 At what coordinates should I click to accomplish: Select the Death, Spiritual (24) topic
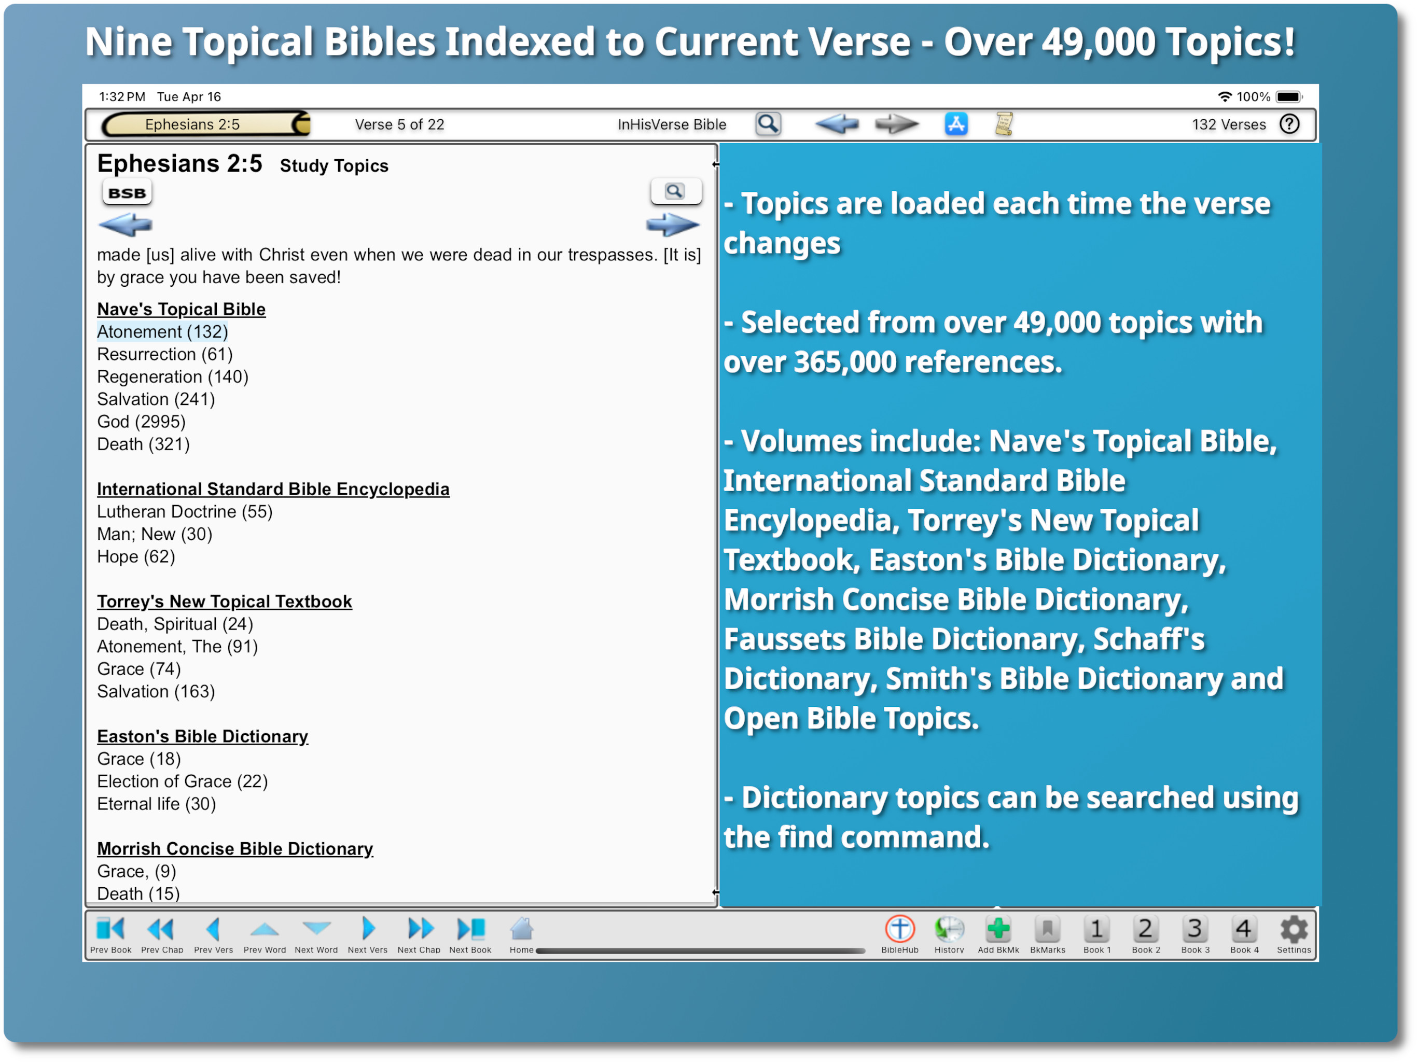175,624
